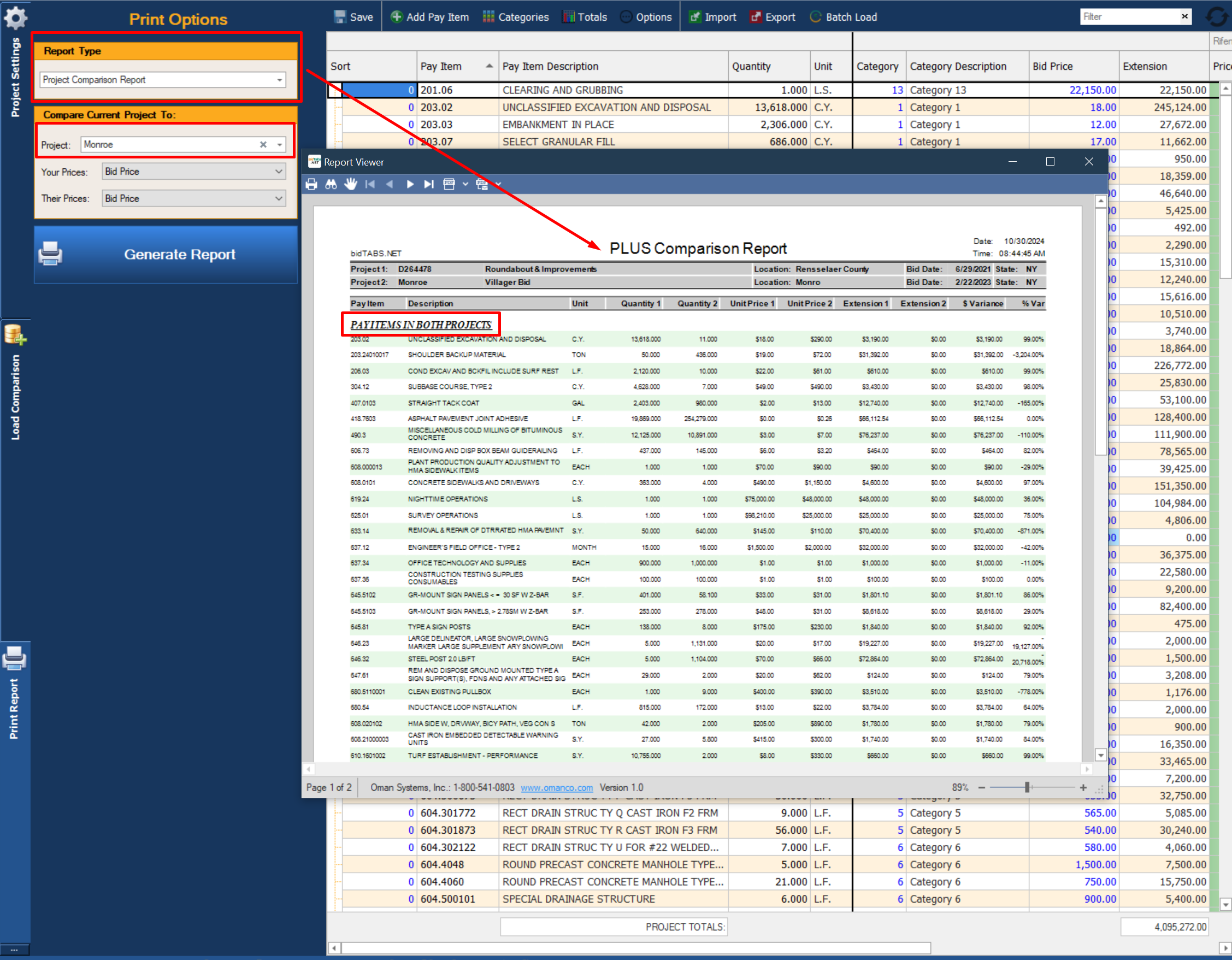Click the email PDF icon
1232x960 pixels.
coord(482,184)
